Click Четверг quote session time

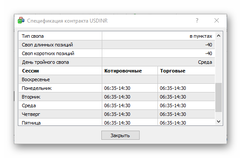pos(117,114)
